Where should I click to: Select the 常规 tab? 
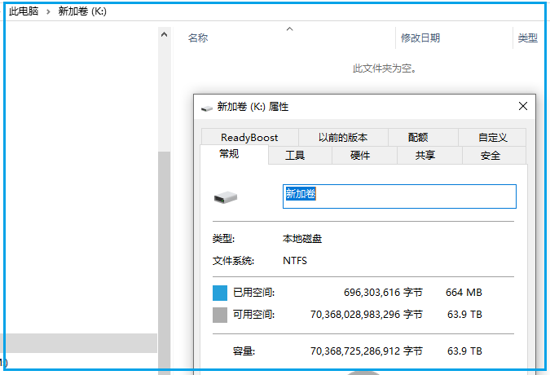point(234,154)
